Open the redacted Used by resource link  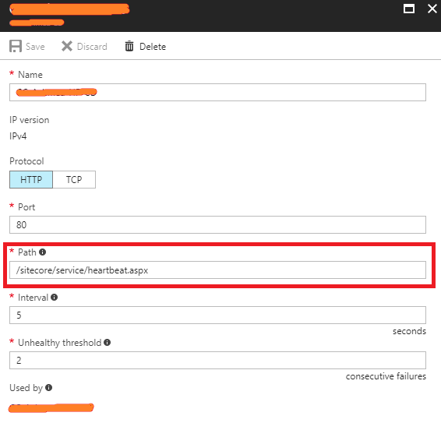pos(51,408)
